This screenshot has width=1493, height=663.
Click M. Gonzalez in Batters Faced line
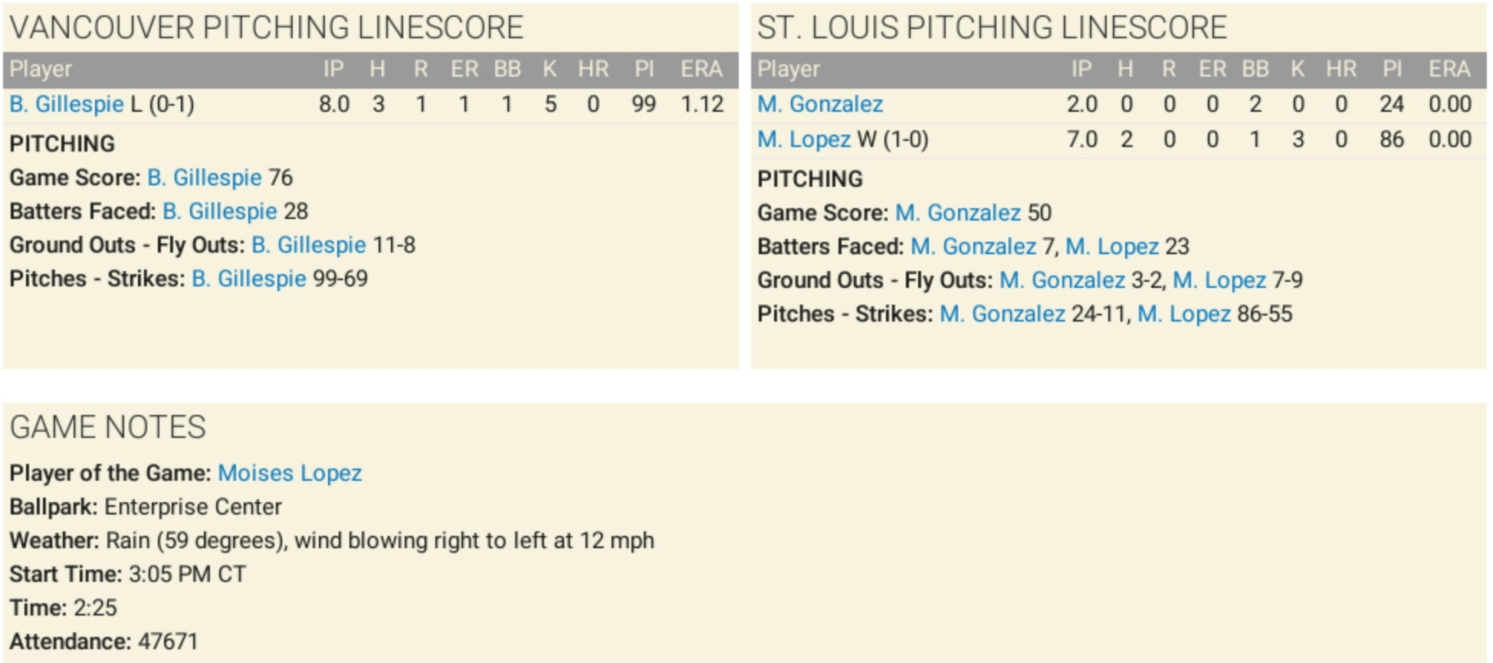(973, 247)
